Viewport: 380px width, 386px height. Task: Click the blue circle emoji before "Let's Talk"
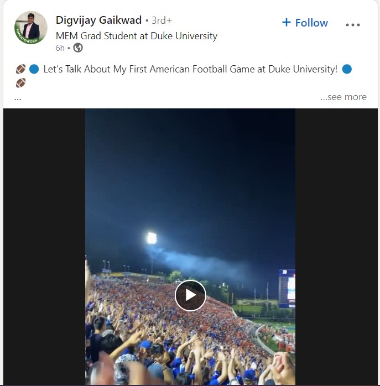click(x=34, y=70)
